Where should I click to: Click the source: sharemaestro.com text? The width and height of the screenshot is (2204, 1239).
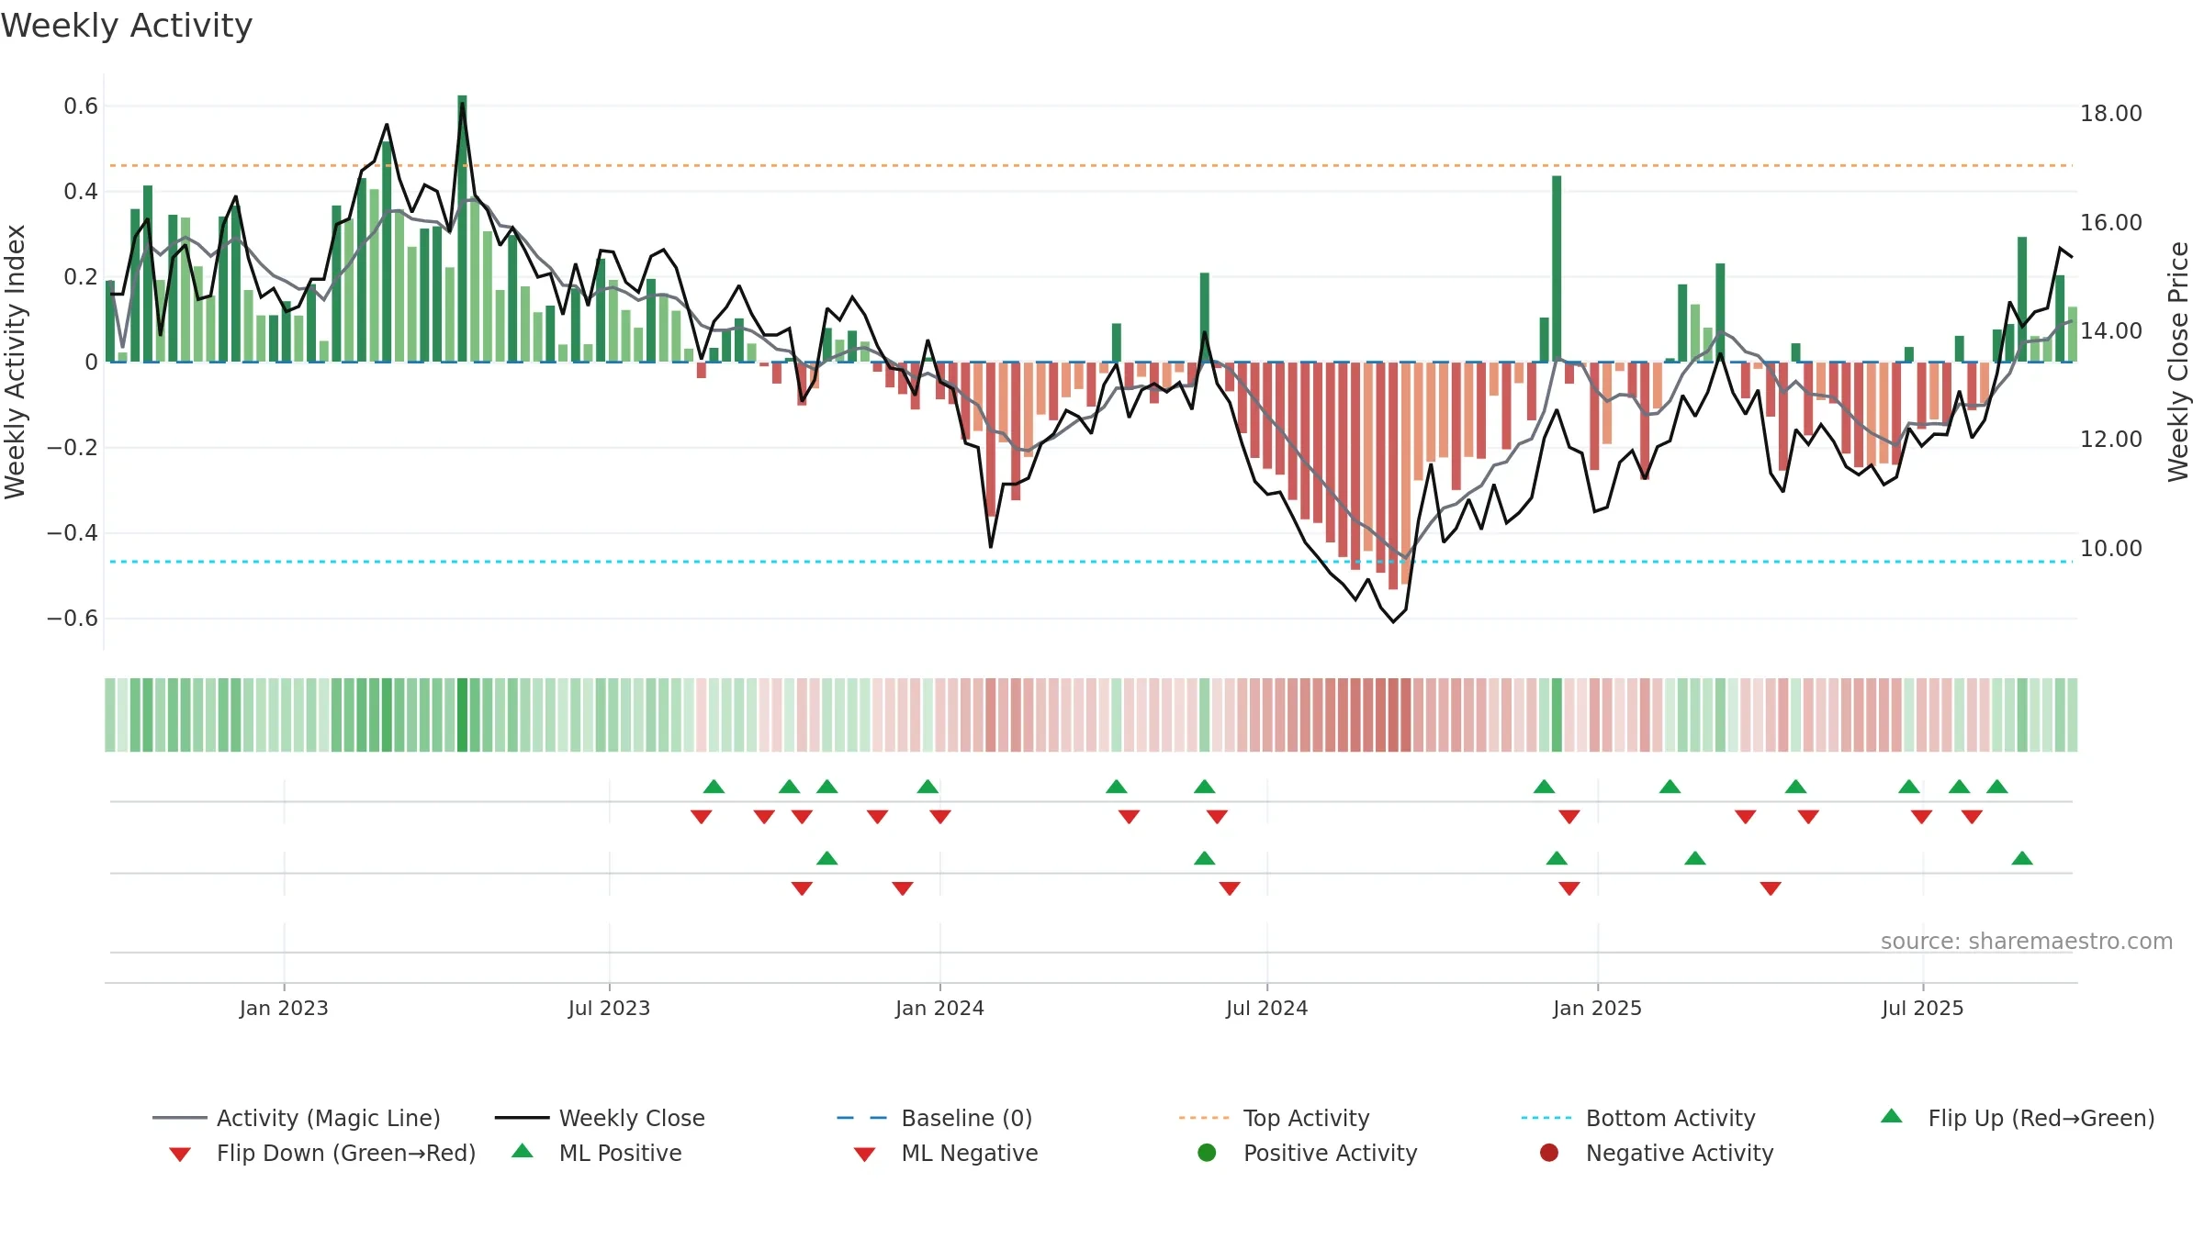pos(2027,942)
